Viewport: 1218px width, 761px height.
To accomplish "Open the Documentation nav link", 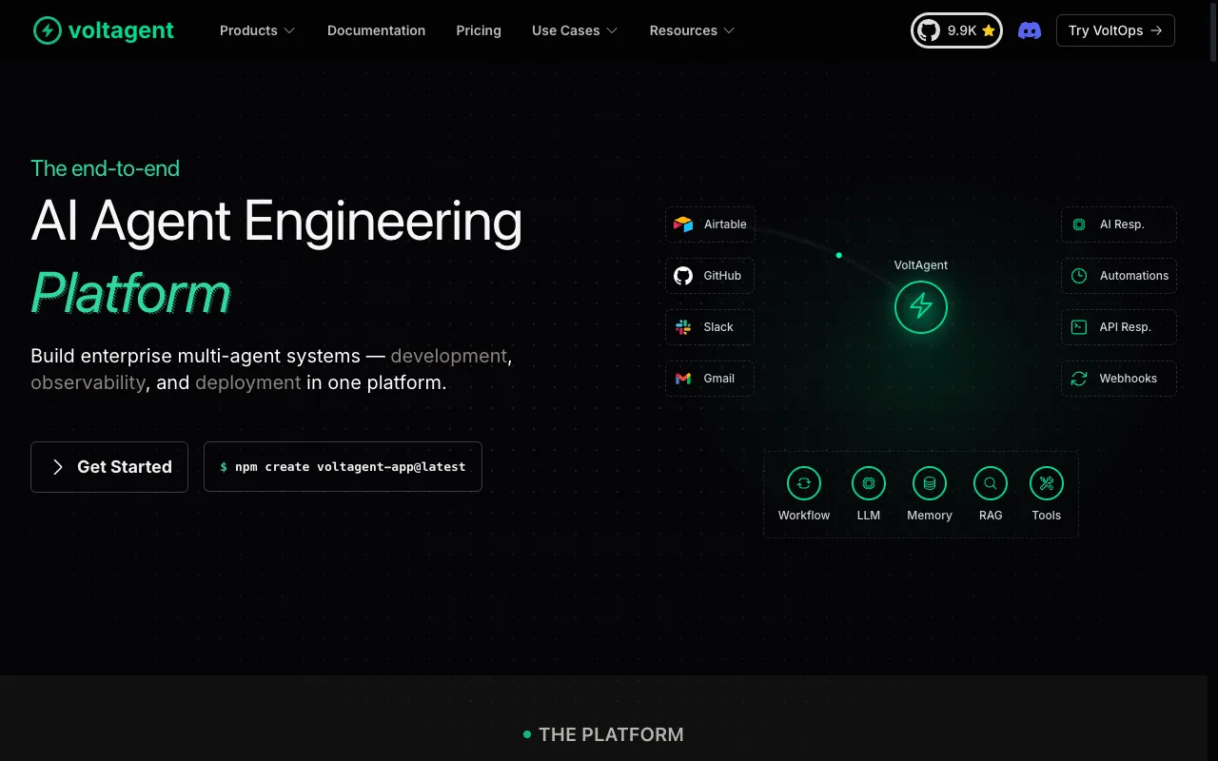I will click(376, 30).
